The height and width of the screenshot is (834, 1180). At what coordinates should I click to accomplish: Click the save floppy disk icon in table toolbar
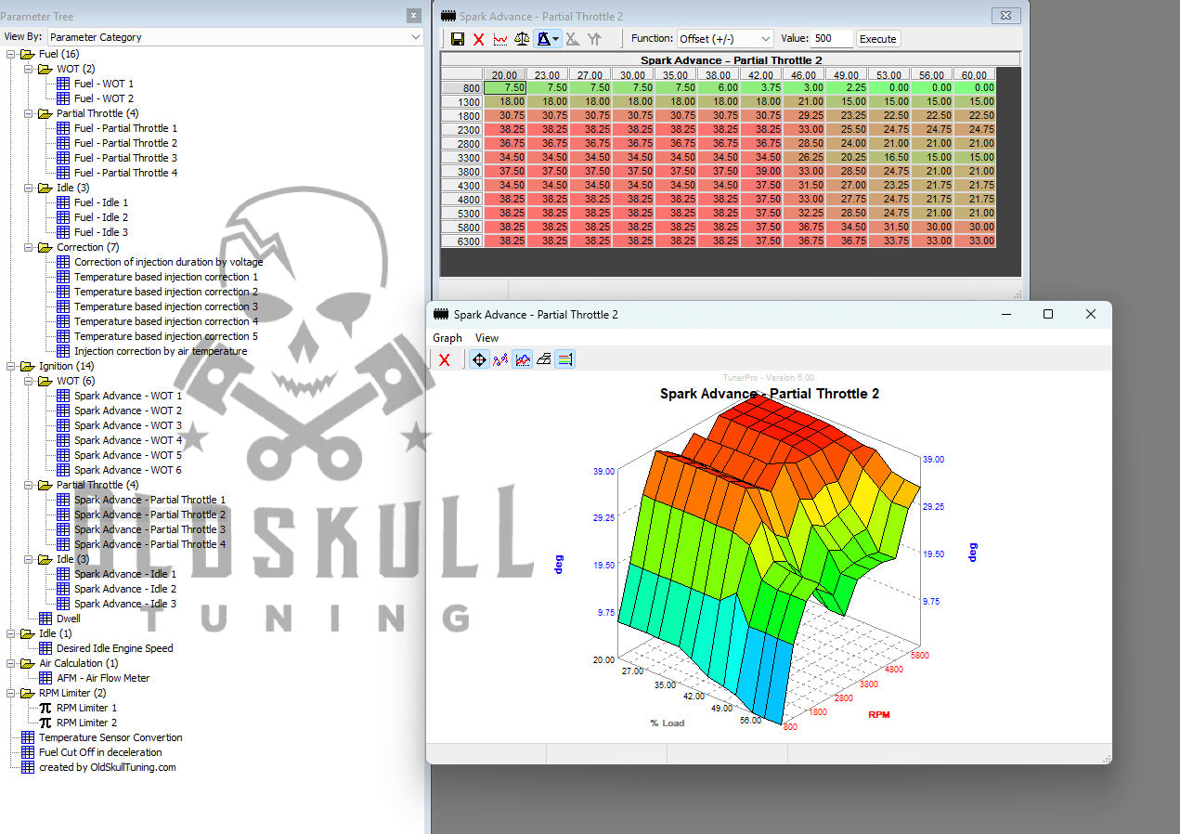[x=457, y=39]
